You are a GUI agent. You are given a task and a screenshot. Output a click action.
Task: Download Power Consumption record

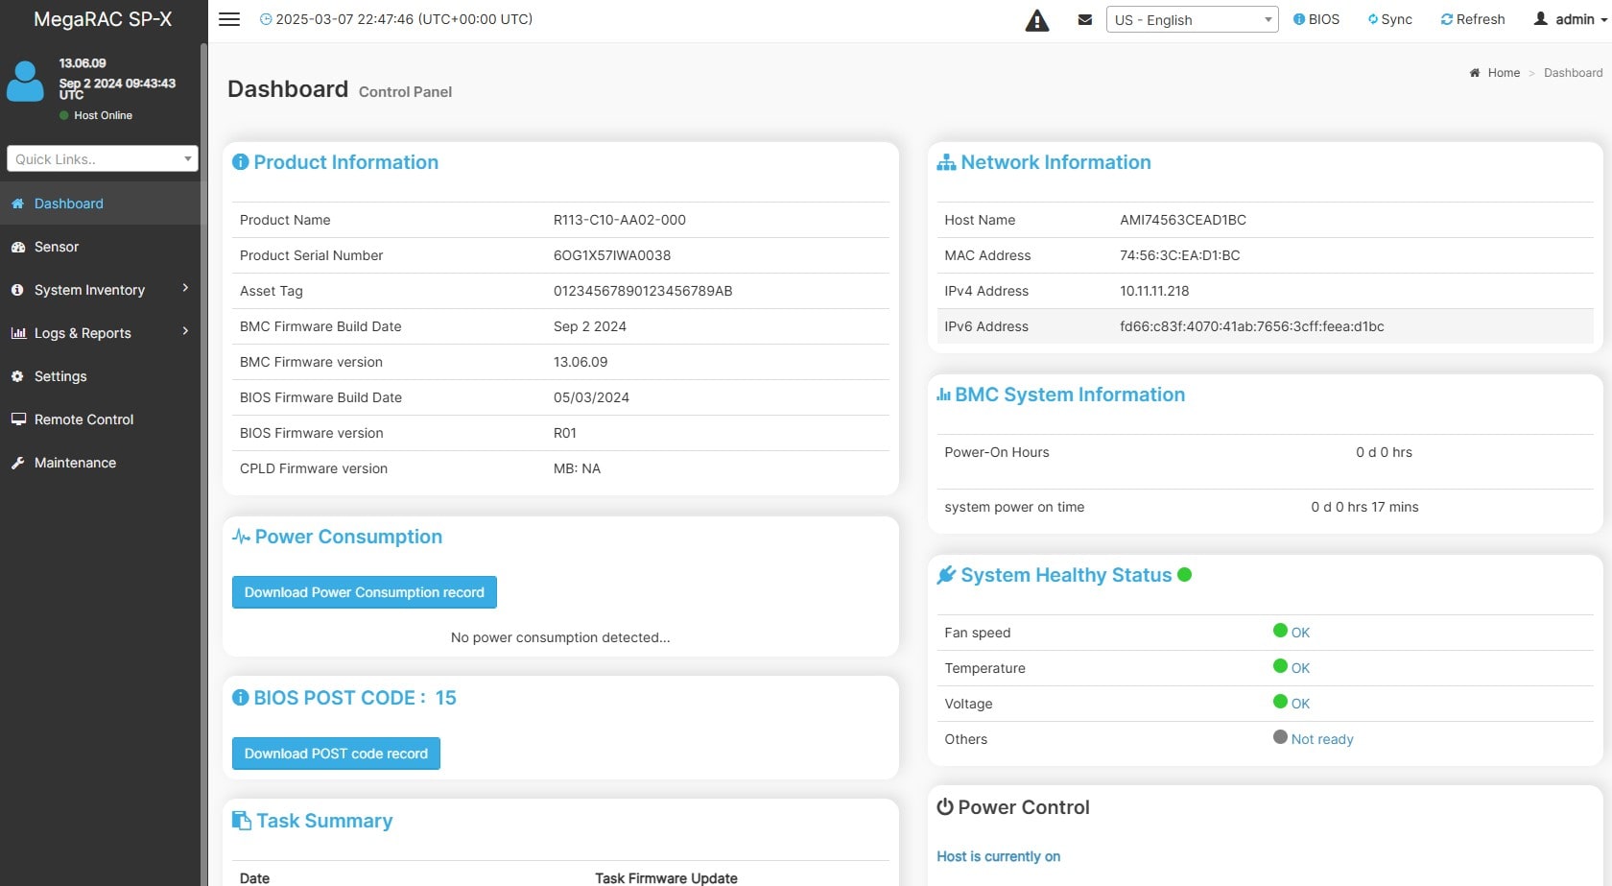pyautogui.click(x=364, y=592)
